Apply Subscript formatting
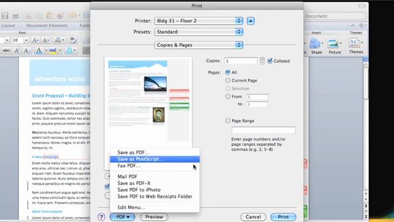Screen dimensions: 394x222 point(26,51)
